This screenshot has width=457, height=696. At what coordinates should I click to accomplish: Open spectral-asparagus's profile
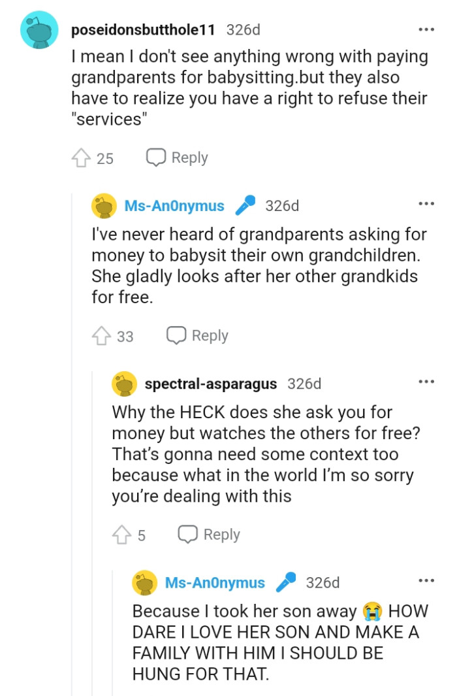pyautogui.click(x=210, y=384)
